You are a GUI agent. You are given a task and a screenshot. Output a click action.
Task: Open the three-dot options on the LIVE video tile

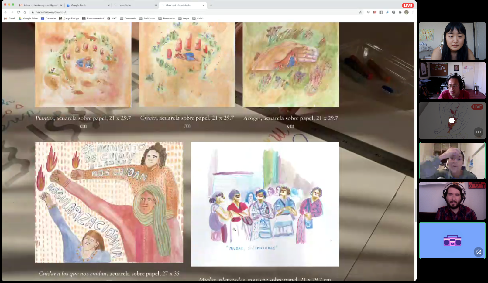(478, 132)
